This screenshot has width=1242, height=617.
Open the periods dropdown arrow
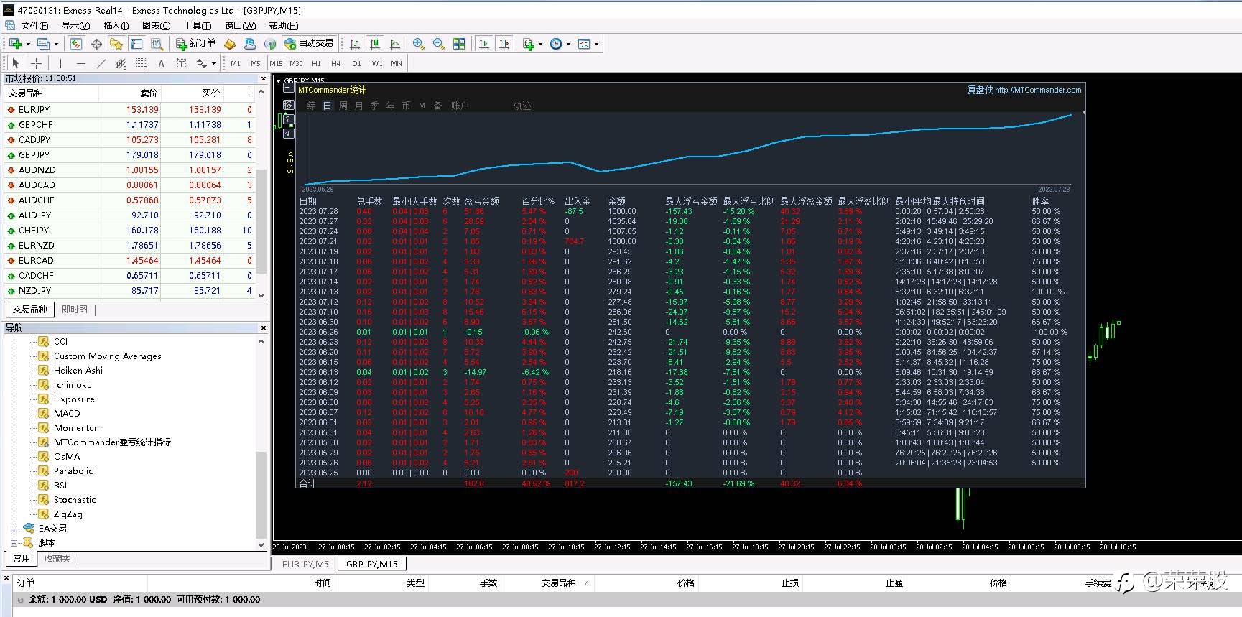[x=568, y=44]
